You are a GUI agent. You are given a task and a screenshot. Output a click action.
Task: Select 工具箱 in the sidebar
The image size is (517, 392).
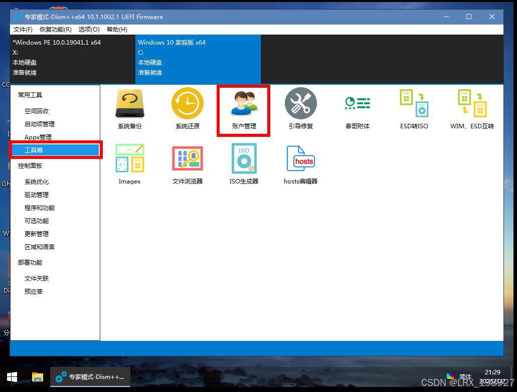click(55, 150)
